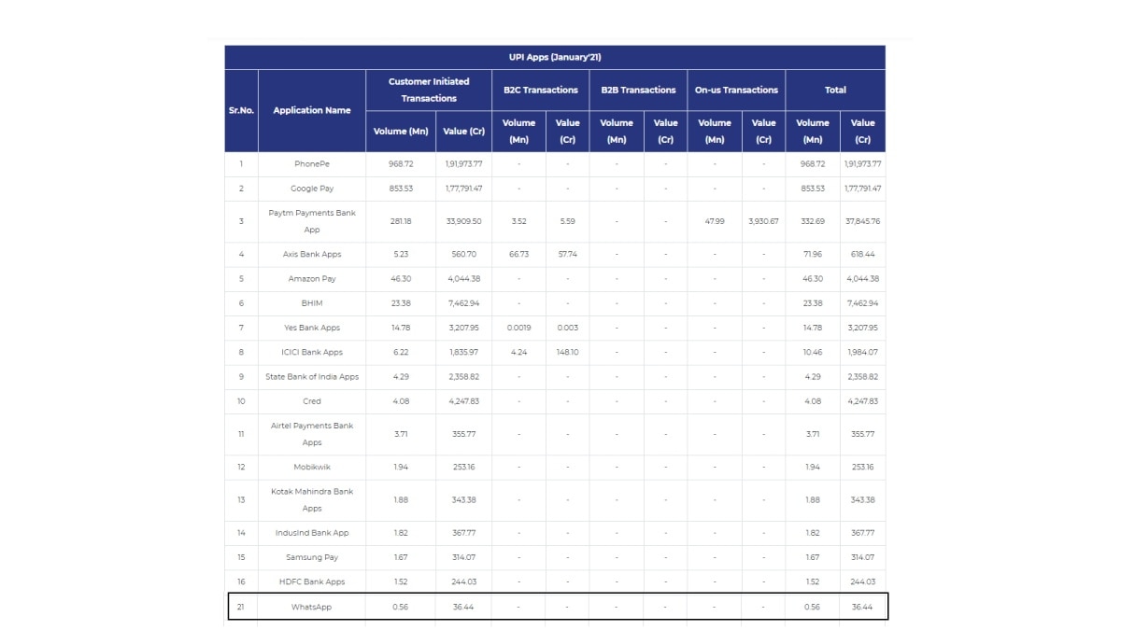
Task: Click the Paytm Payments Bank App cell
Action: 312,221
